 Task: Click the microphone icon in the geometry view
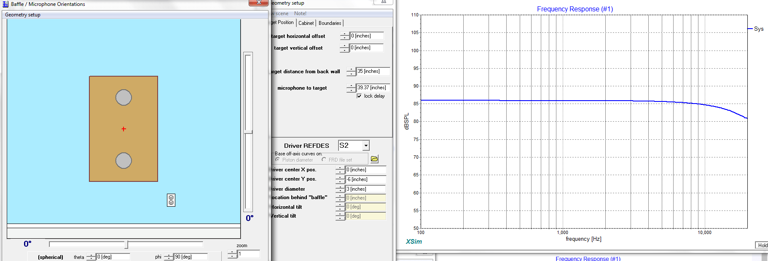tap(171, 200)
